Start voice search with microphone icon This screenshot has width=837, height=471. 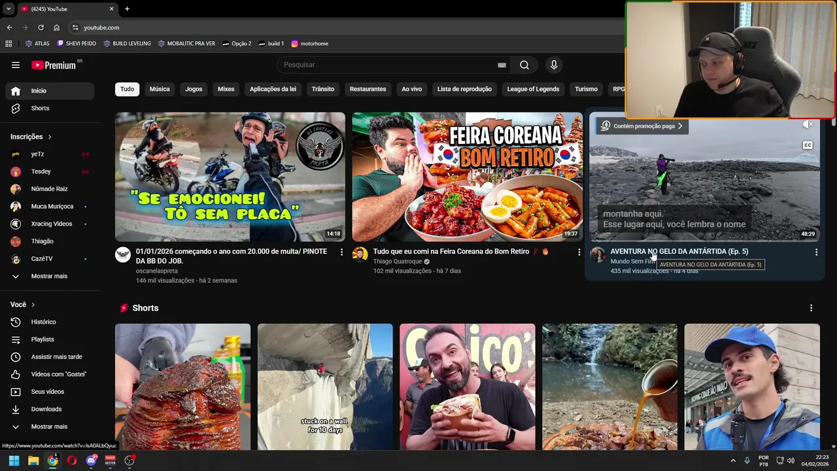tap(554, 65)
